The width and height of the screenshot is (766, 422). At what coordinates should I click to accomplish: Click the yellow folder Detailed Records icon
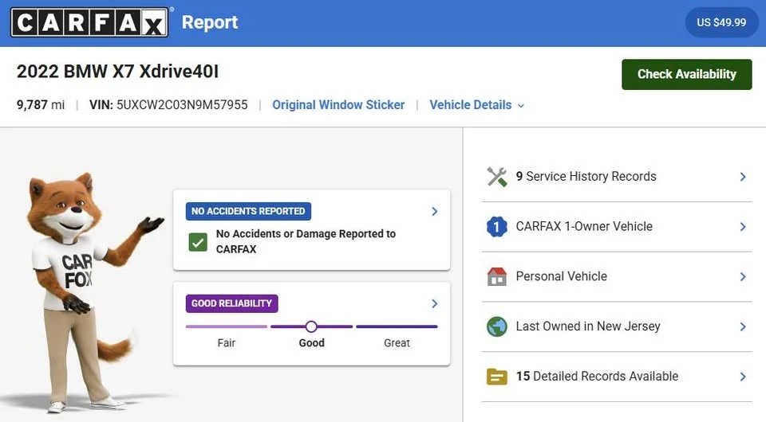[x=497, y=377]
